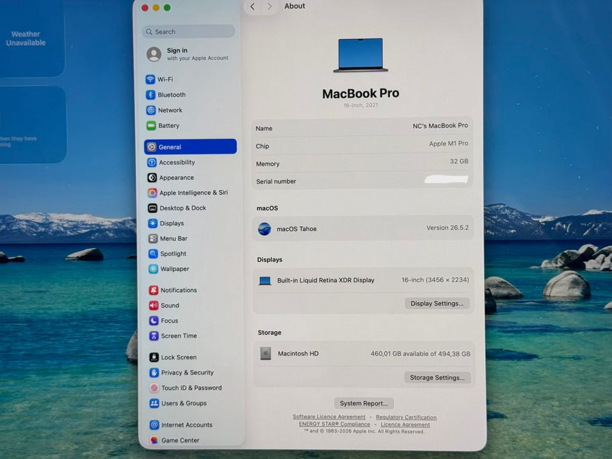Image resolution: width=612 pixels, height=459 pixels.
Task: Open Users & Groups icon
Action: point(154,403)
